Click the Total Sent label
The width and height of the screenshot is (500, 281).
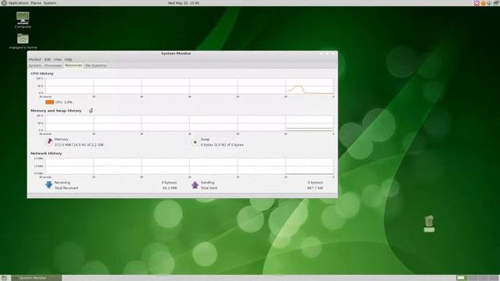(209, 188)
